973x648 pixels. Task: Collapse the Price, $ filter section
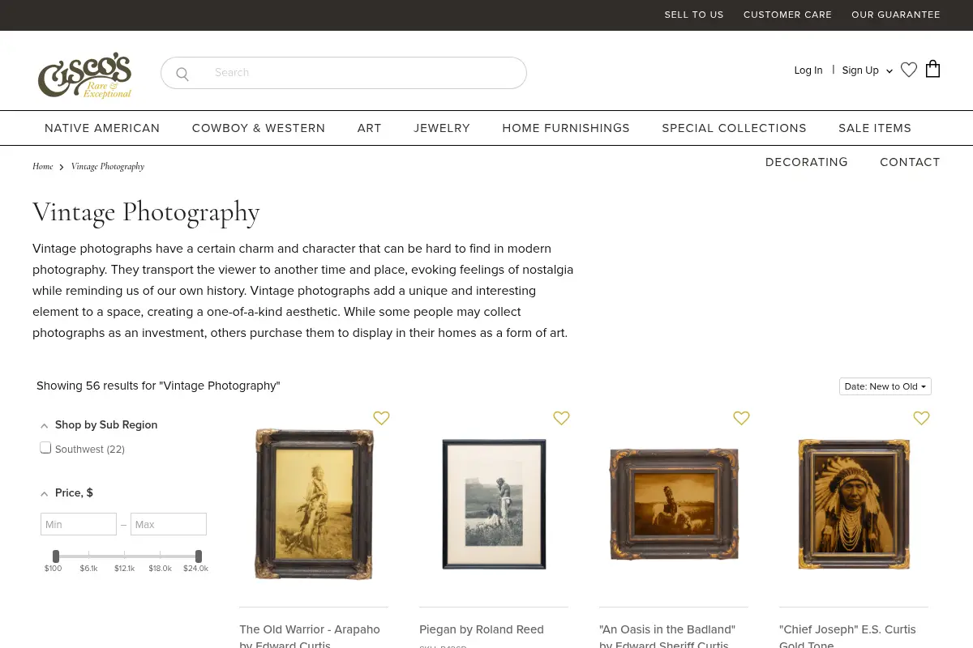45,493
